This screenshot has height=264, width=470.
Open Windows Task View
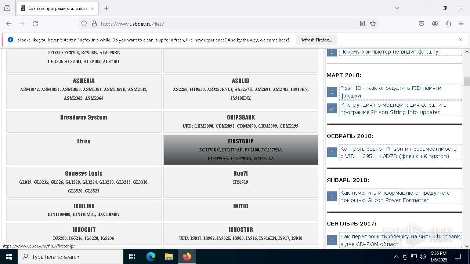pyautogui.click(x=132, y=257)
